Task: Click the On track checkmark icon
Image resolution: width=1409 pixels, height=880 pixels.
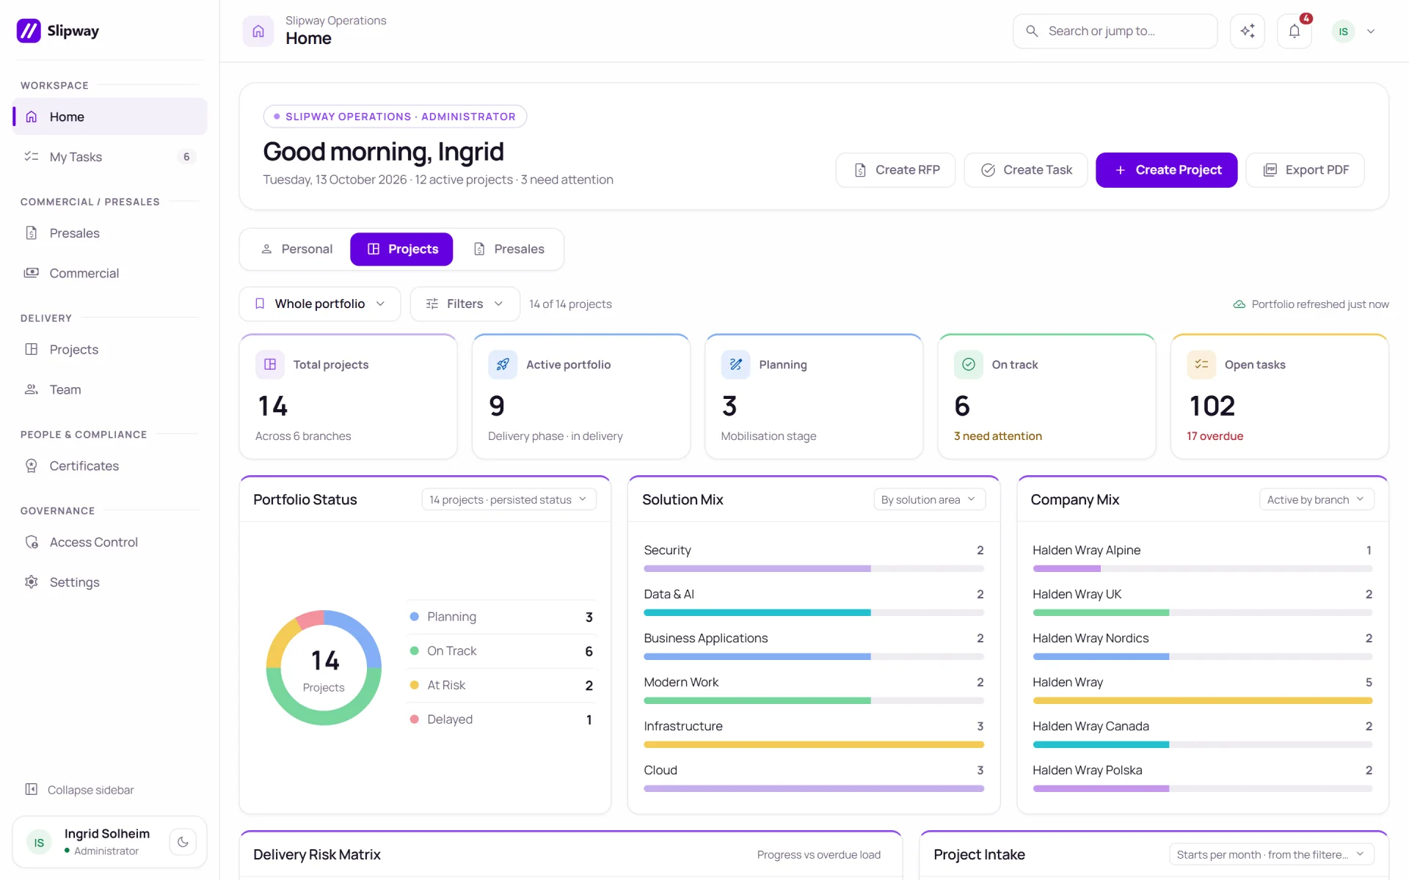Action: click(969, 364)
